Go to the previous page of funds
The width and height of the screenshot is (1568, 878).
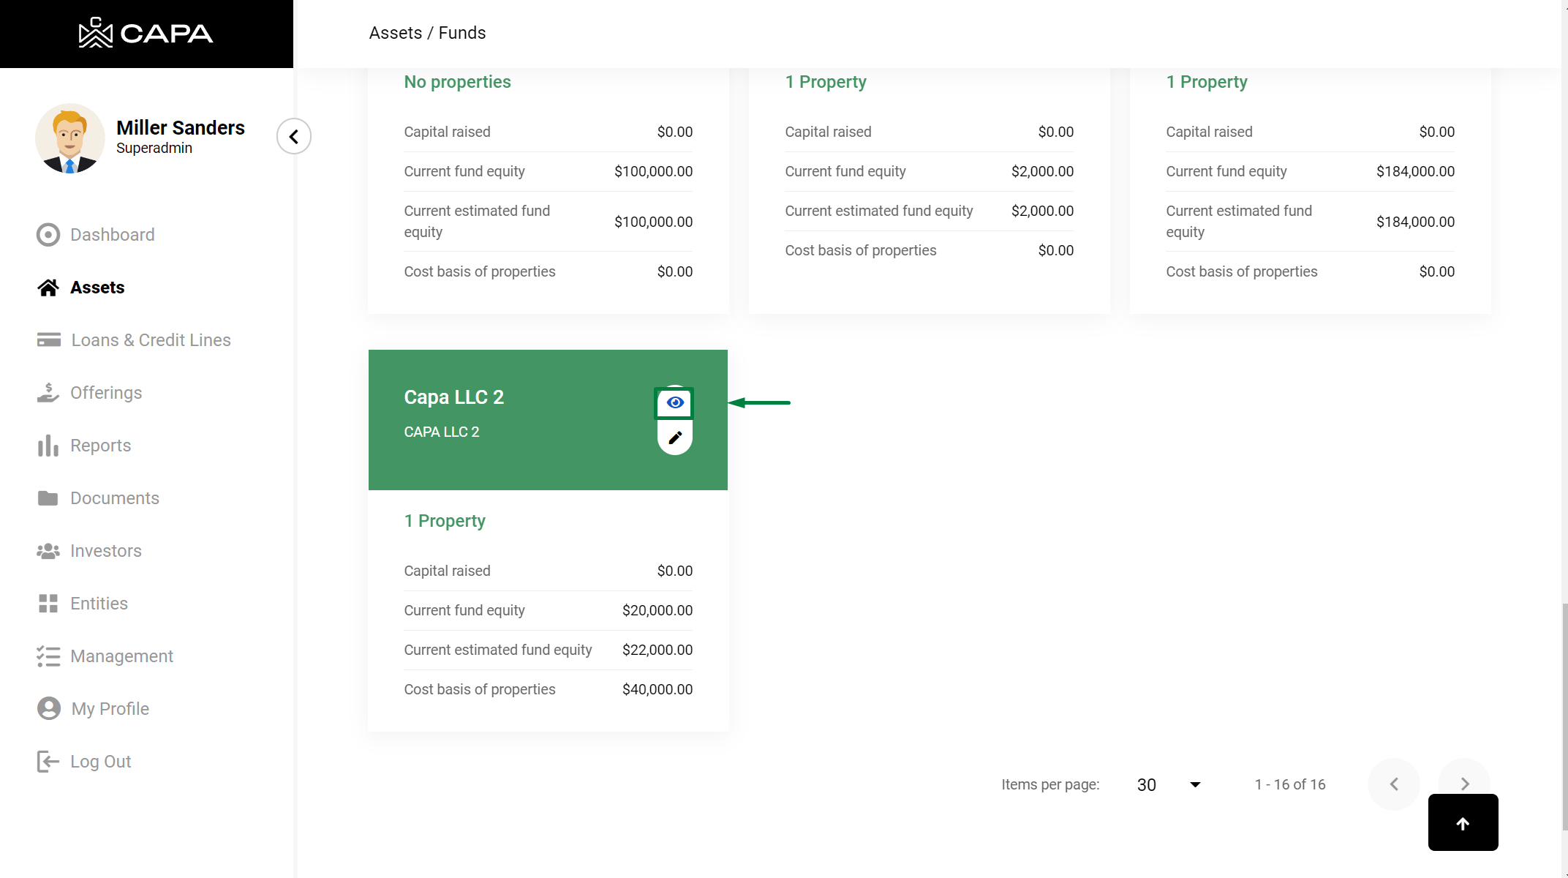coord(1394,784)
